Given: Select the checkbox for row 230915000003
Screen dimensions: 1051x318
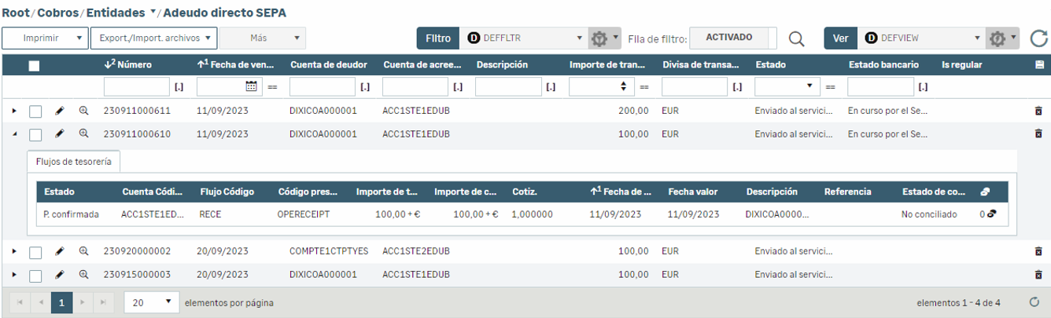Looking at the screenshot, I should click(35, 275).
